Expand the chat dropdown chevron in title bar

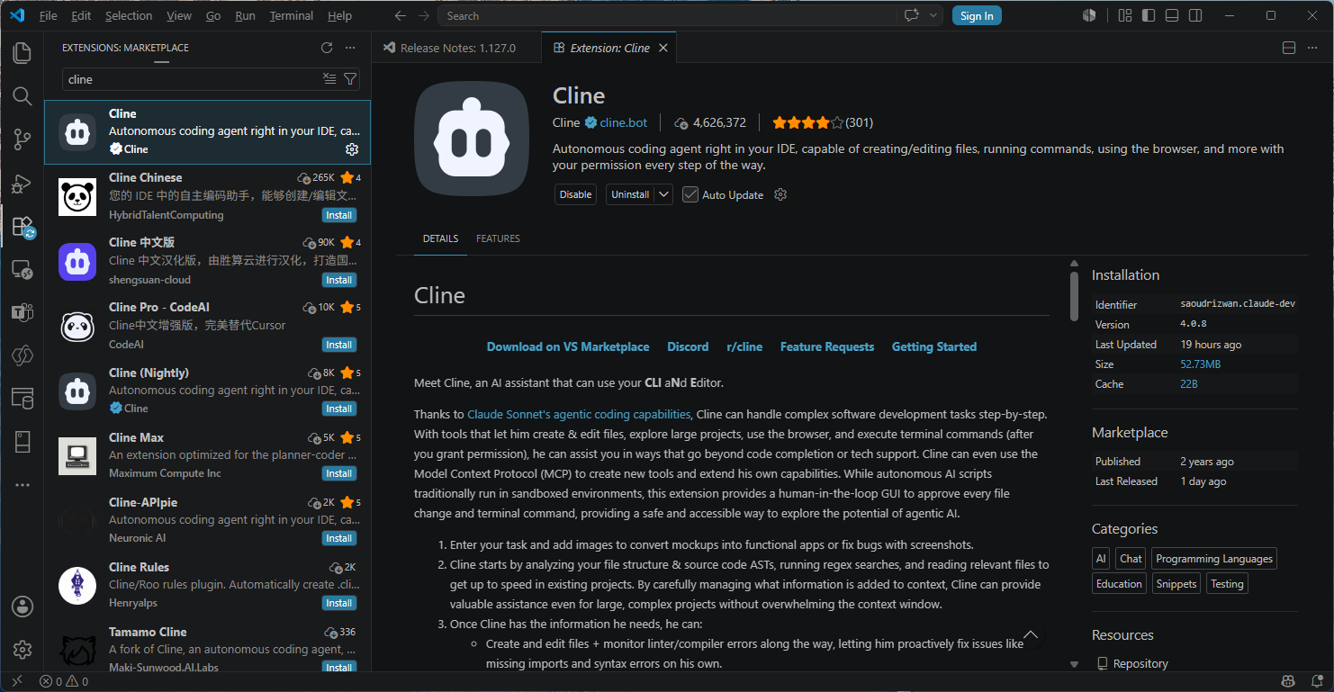click(x=934, y=15)
